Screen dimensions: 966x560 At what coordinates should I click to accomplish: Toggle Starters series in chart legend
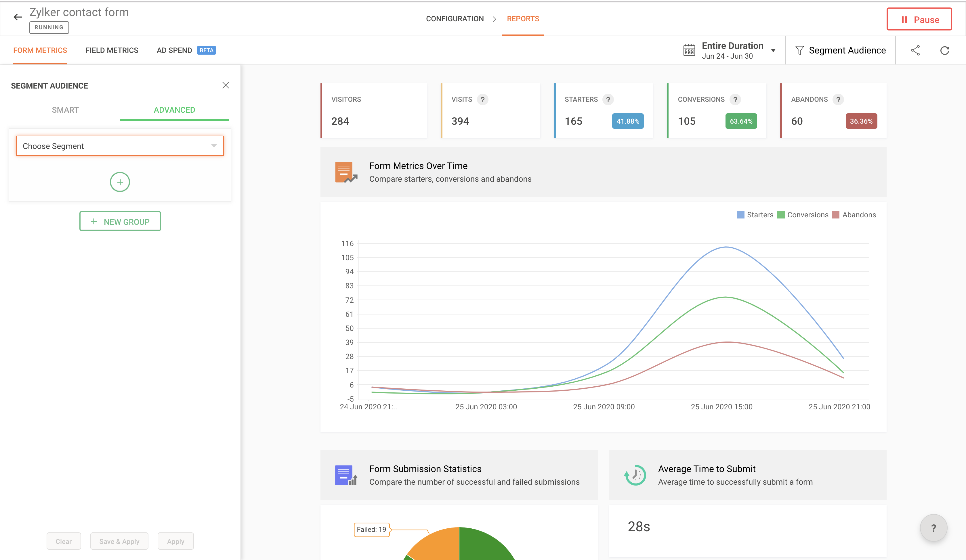click(x=755, y=215)
